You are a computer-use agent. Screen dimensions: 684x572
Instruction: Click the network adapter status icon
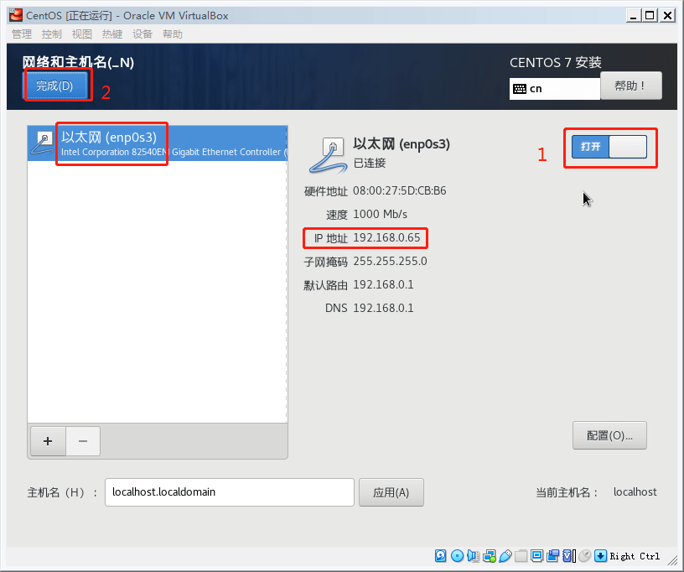(x=490, y=556)
